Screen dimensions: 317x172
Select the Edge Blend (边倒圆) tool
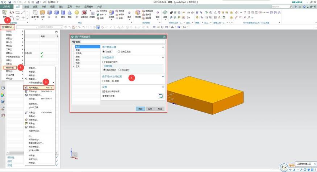point(111,14)
